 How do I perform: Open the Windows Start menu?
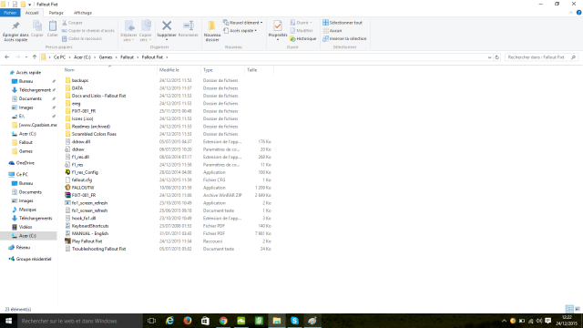click(8, 321)
